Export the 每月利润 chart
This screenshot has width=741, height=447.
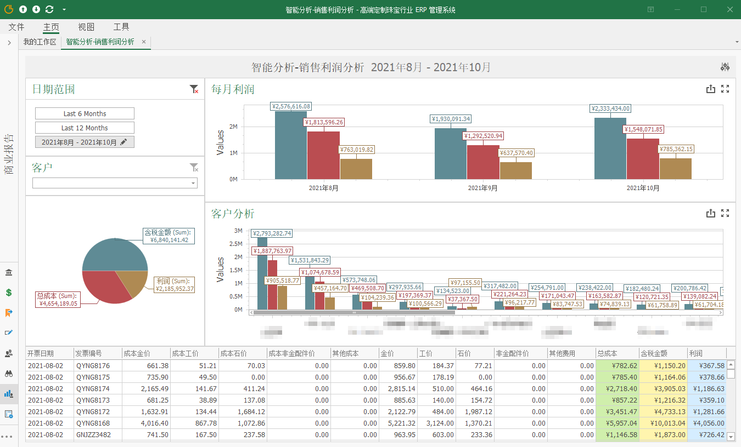(711, 89)
